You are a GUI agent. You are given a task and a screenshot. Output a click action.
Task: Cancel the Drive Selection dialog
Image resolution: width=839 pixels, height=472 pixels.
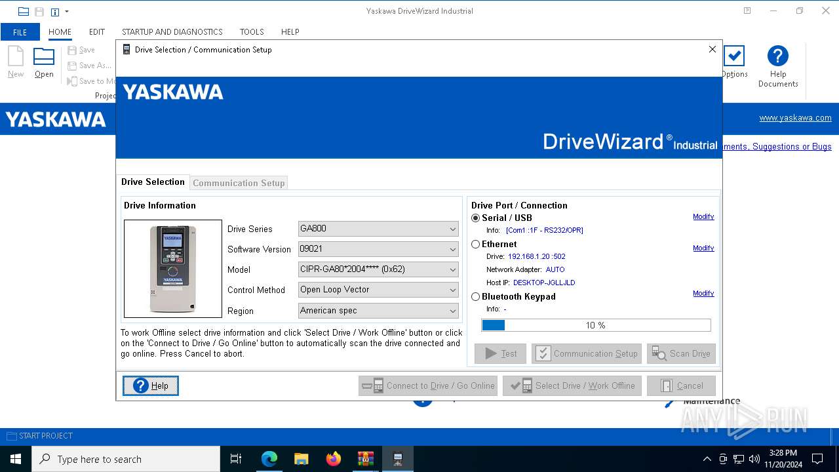(681, 385)
